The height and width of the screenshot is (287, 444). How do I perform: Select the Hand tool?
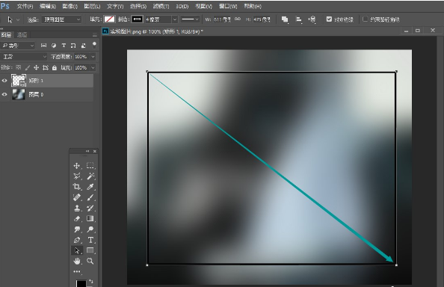(x=77, y=261)
